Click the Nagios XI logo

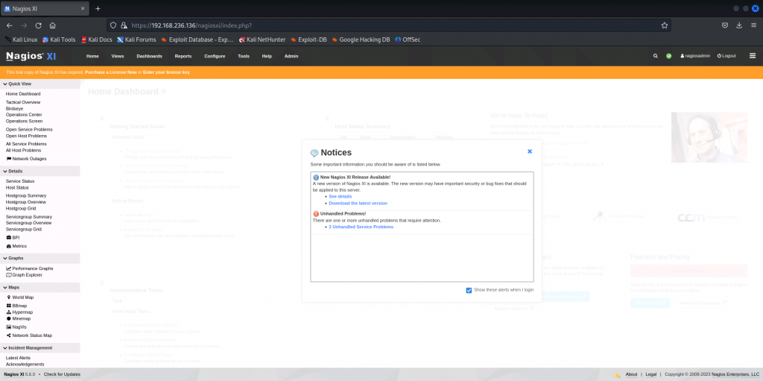point(31,56)
